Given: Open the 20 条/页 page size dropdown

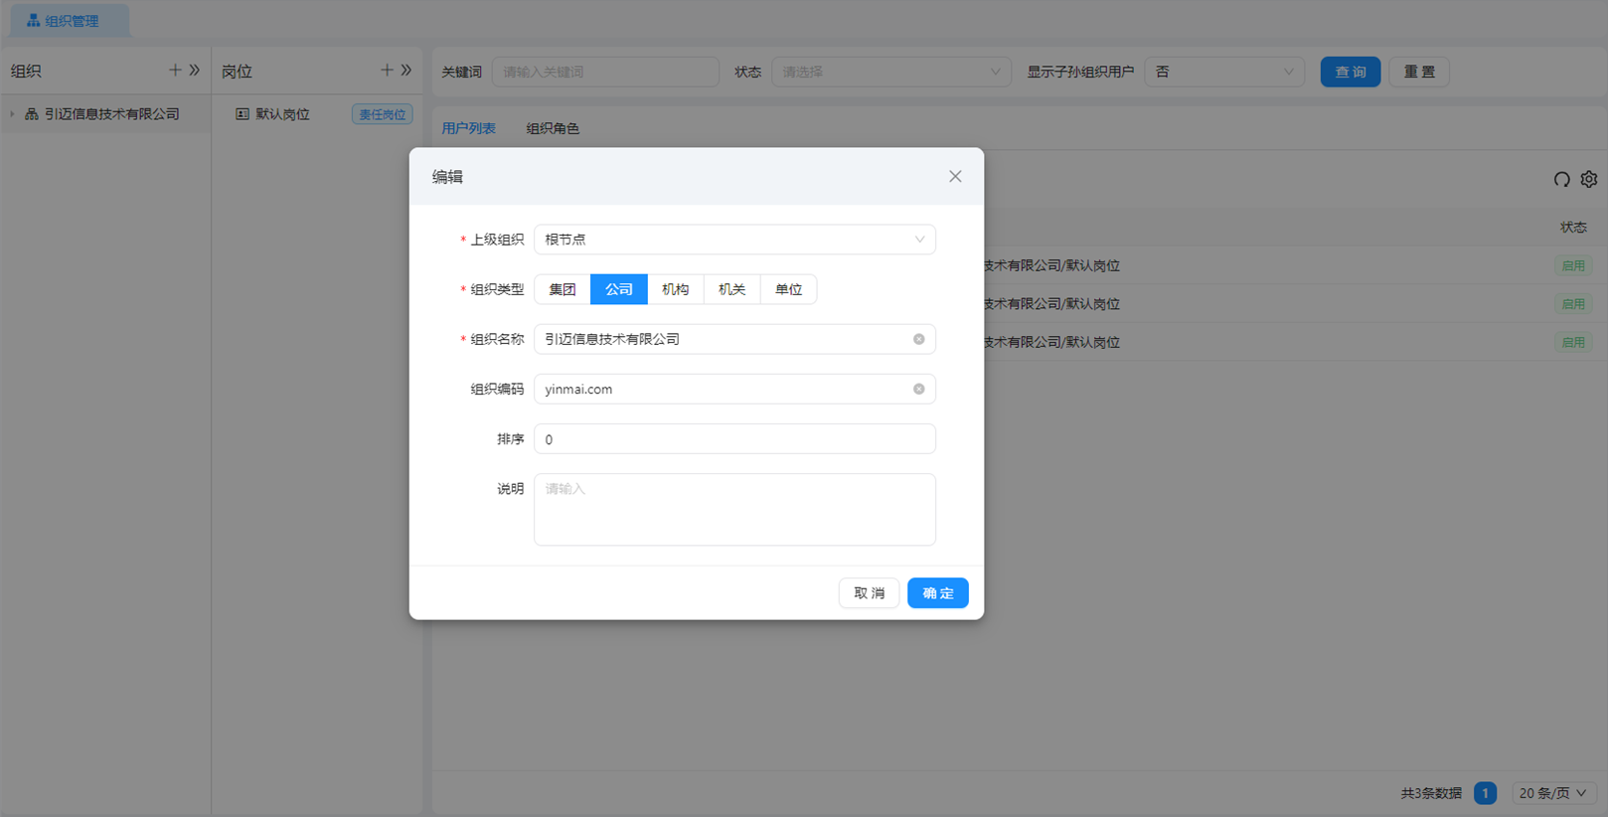Looking at the screenshot, I should (x=1552, y=793).
